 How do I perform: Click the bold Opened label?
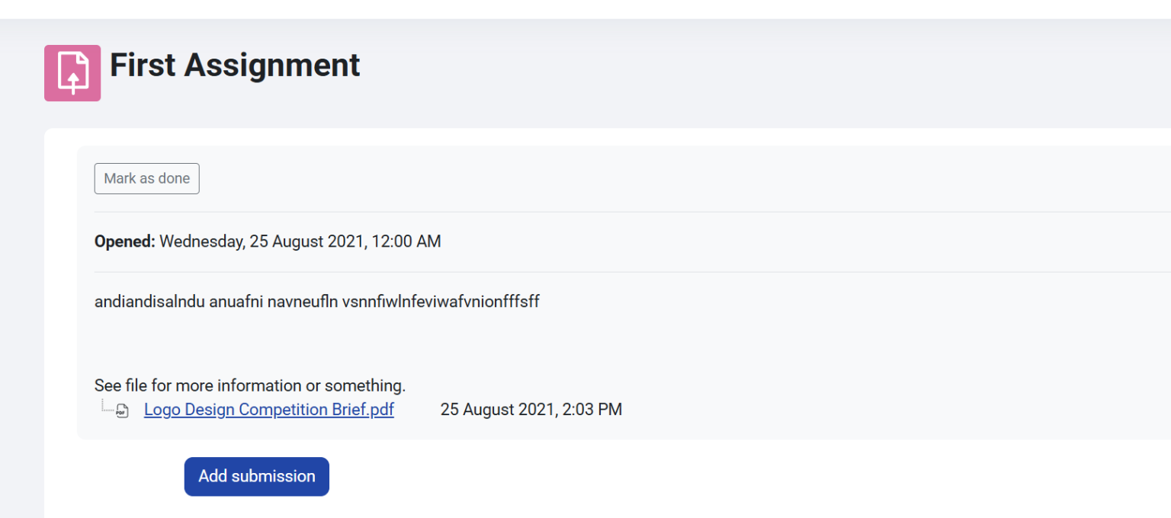tap(124, 241)
